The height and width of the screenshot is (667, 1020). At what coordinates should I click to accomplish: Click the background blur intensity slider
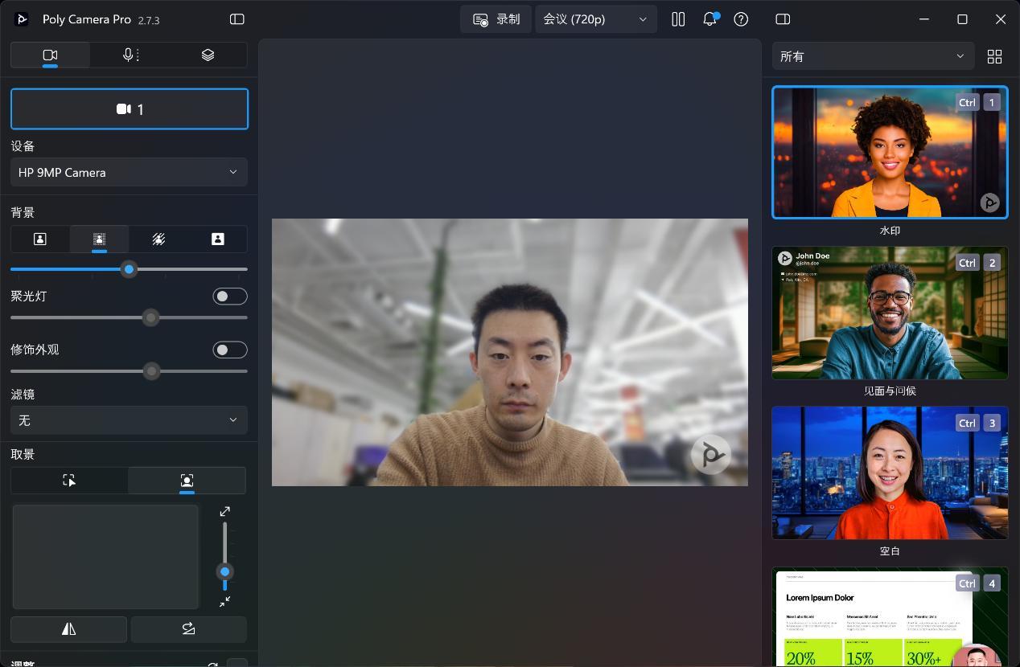click(x=129, y=269)
